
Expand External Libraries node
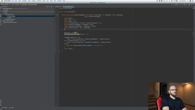point(2,21)
